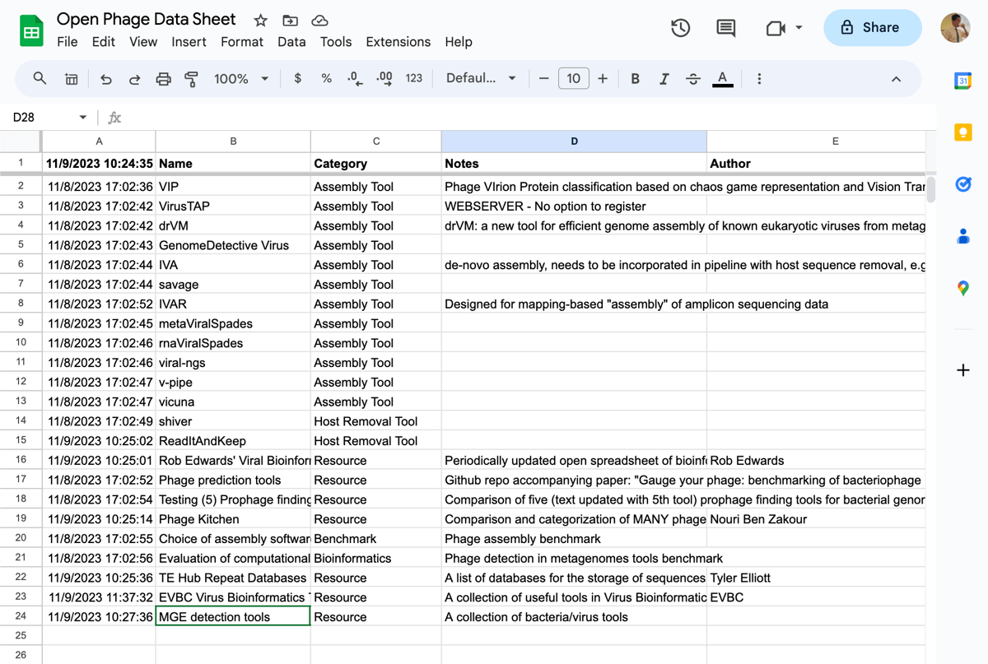988x664 pixels.
Task: Select cell 'Host Removal Tool' for shiver
Action: (375, 421)
